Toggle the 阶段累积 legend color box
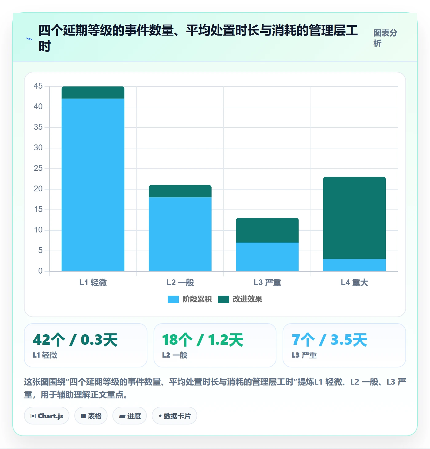 tap(173, 299)
